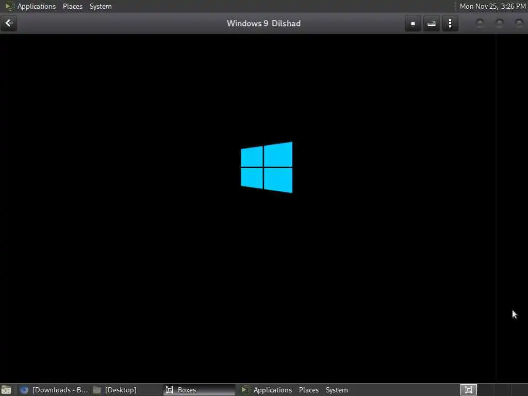This screenshot has width=528, height=396.
Task: Switch to the [Desktop] taskbar window
Action: [115, 390]
